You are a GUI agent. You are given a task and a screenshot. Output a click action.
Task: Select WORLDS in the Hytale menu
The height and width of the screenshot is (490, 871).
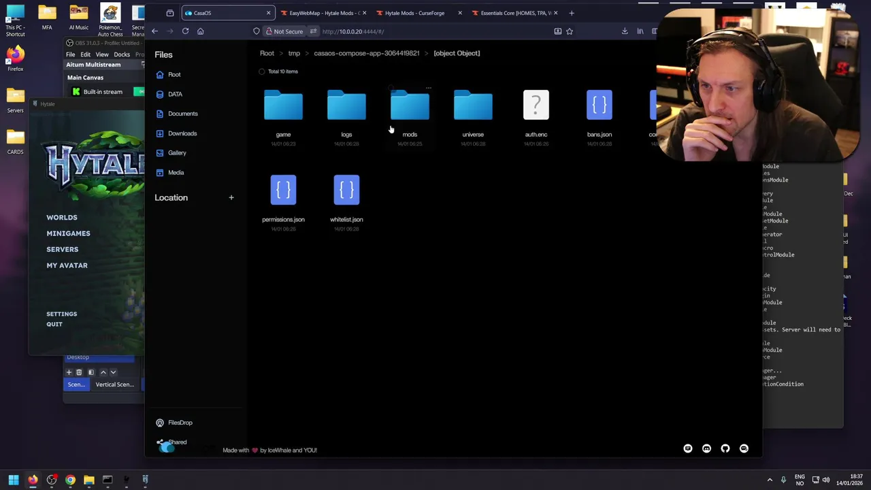62,218
